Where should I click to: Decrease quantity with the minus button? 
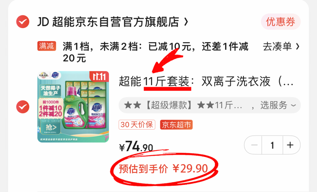tap(254, 145)
